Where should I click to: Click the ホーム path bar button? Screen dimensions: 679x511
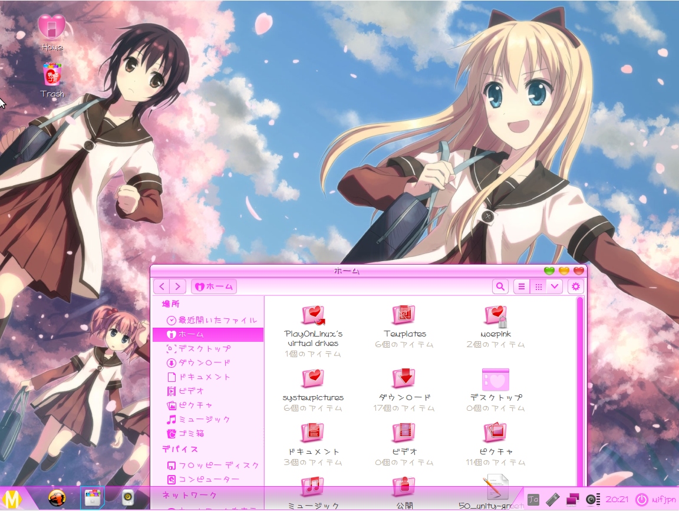pos(214,286)
